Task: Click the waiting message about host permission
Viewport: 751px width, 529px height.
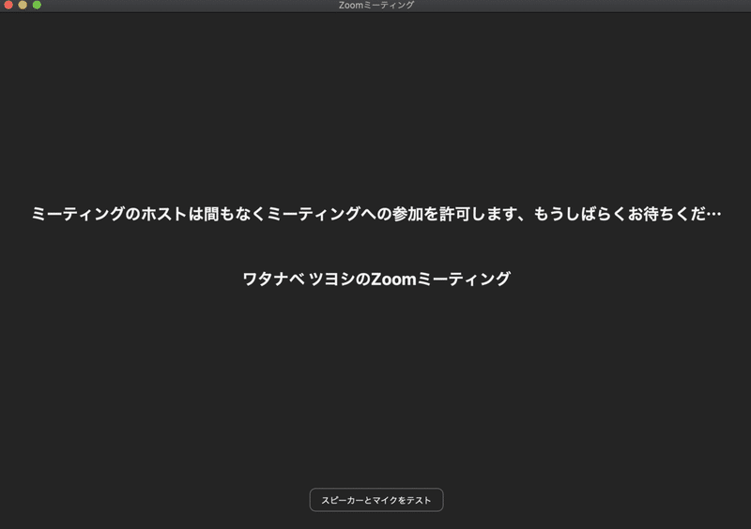Action: (x=376, y=214)
